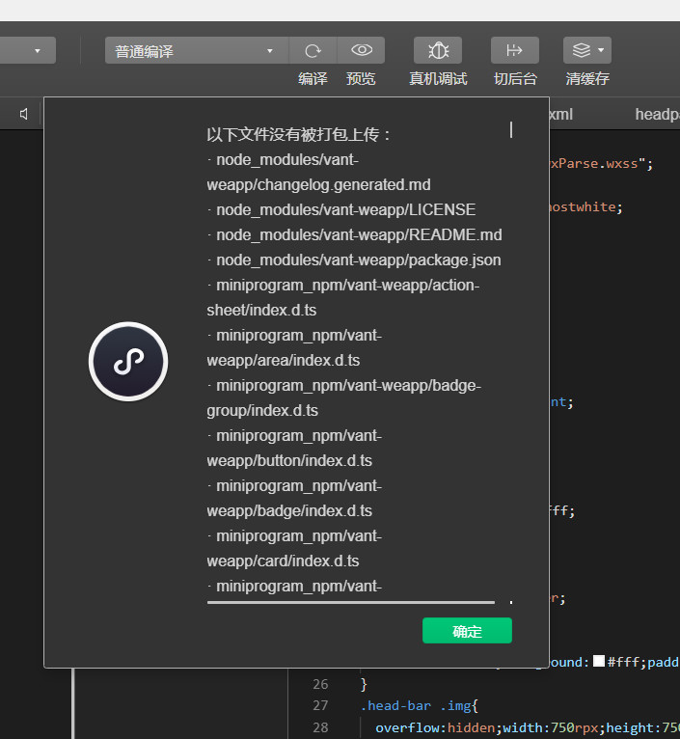Open the clear cache dropdown arrow

[601, 50]
